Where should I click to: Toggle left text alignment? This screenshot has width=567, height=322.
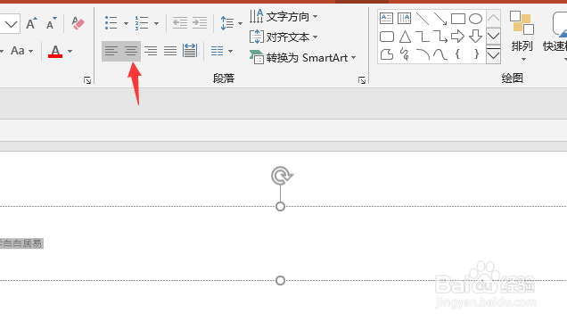[111, 51]
